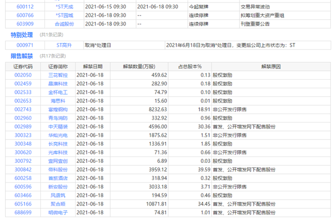This screenshot has width=334, height=218.
Task: Click the 帝科股份 stock name link
Action: (x=58, y=170)
